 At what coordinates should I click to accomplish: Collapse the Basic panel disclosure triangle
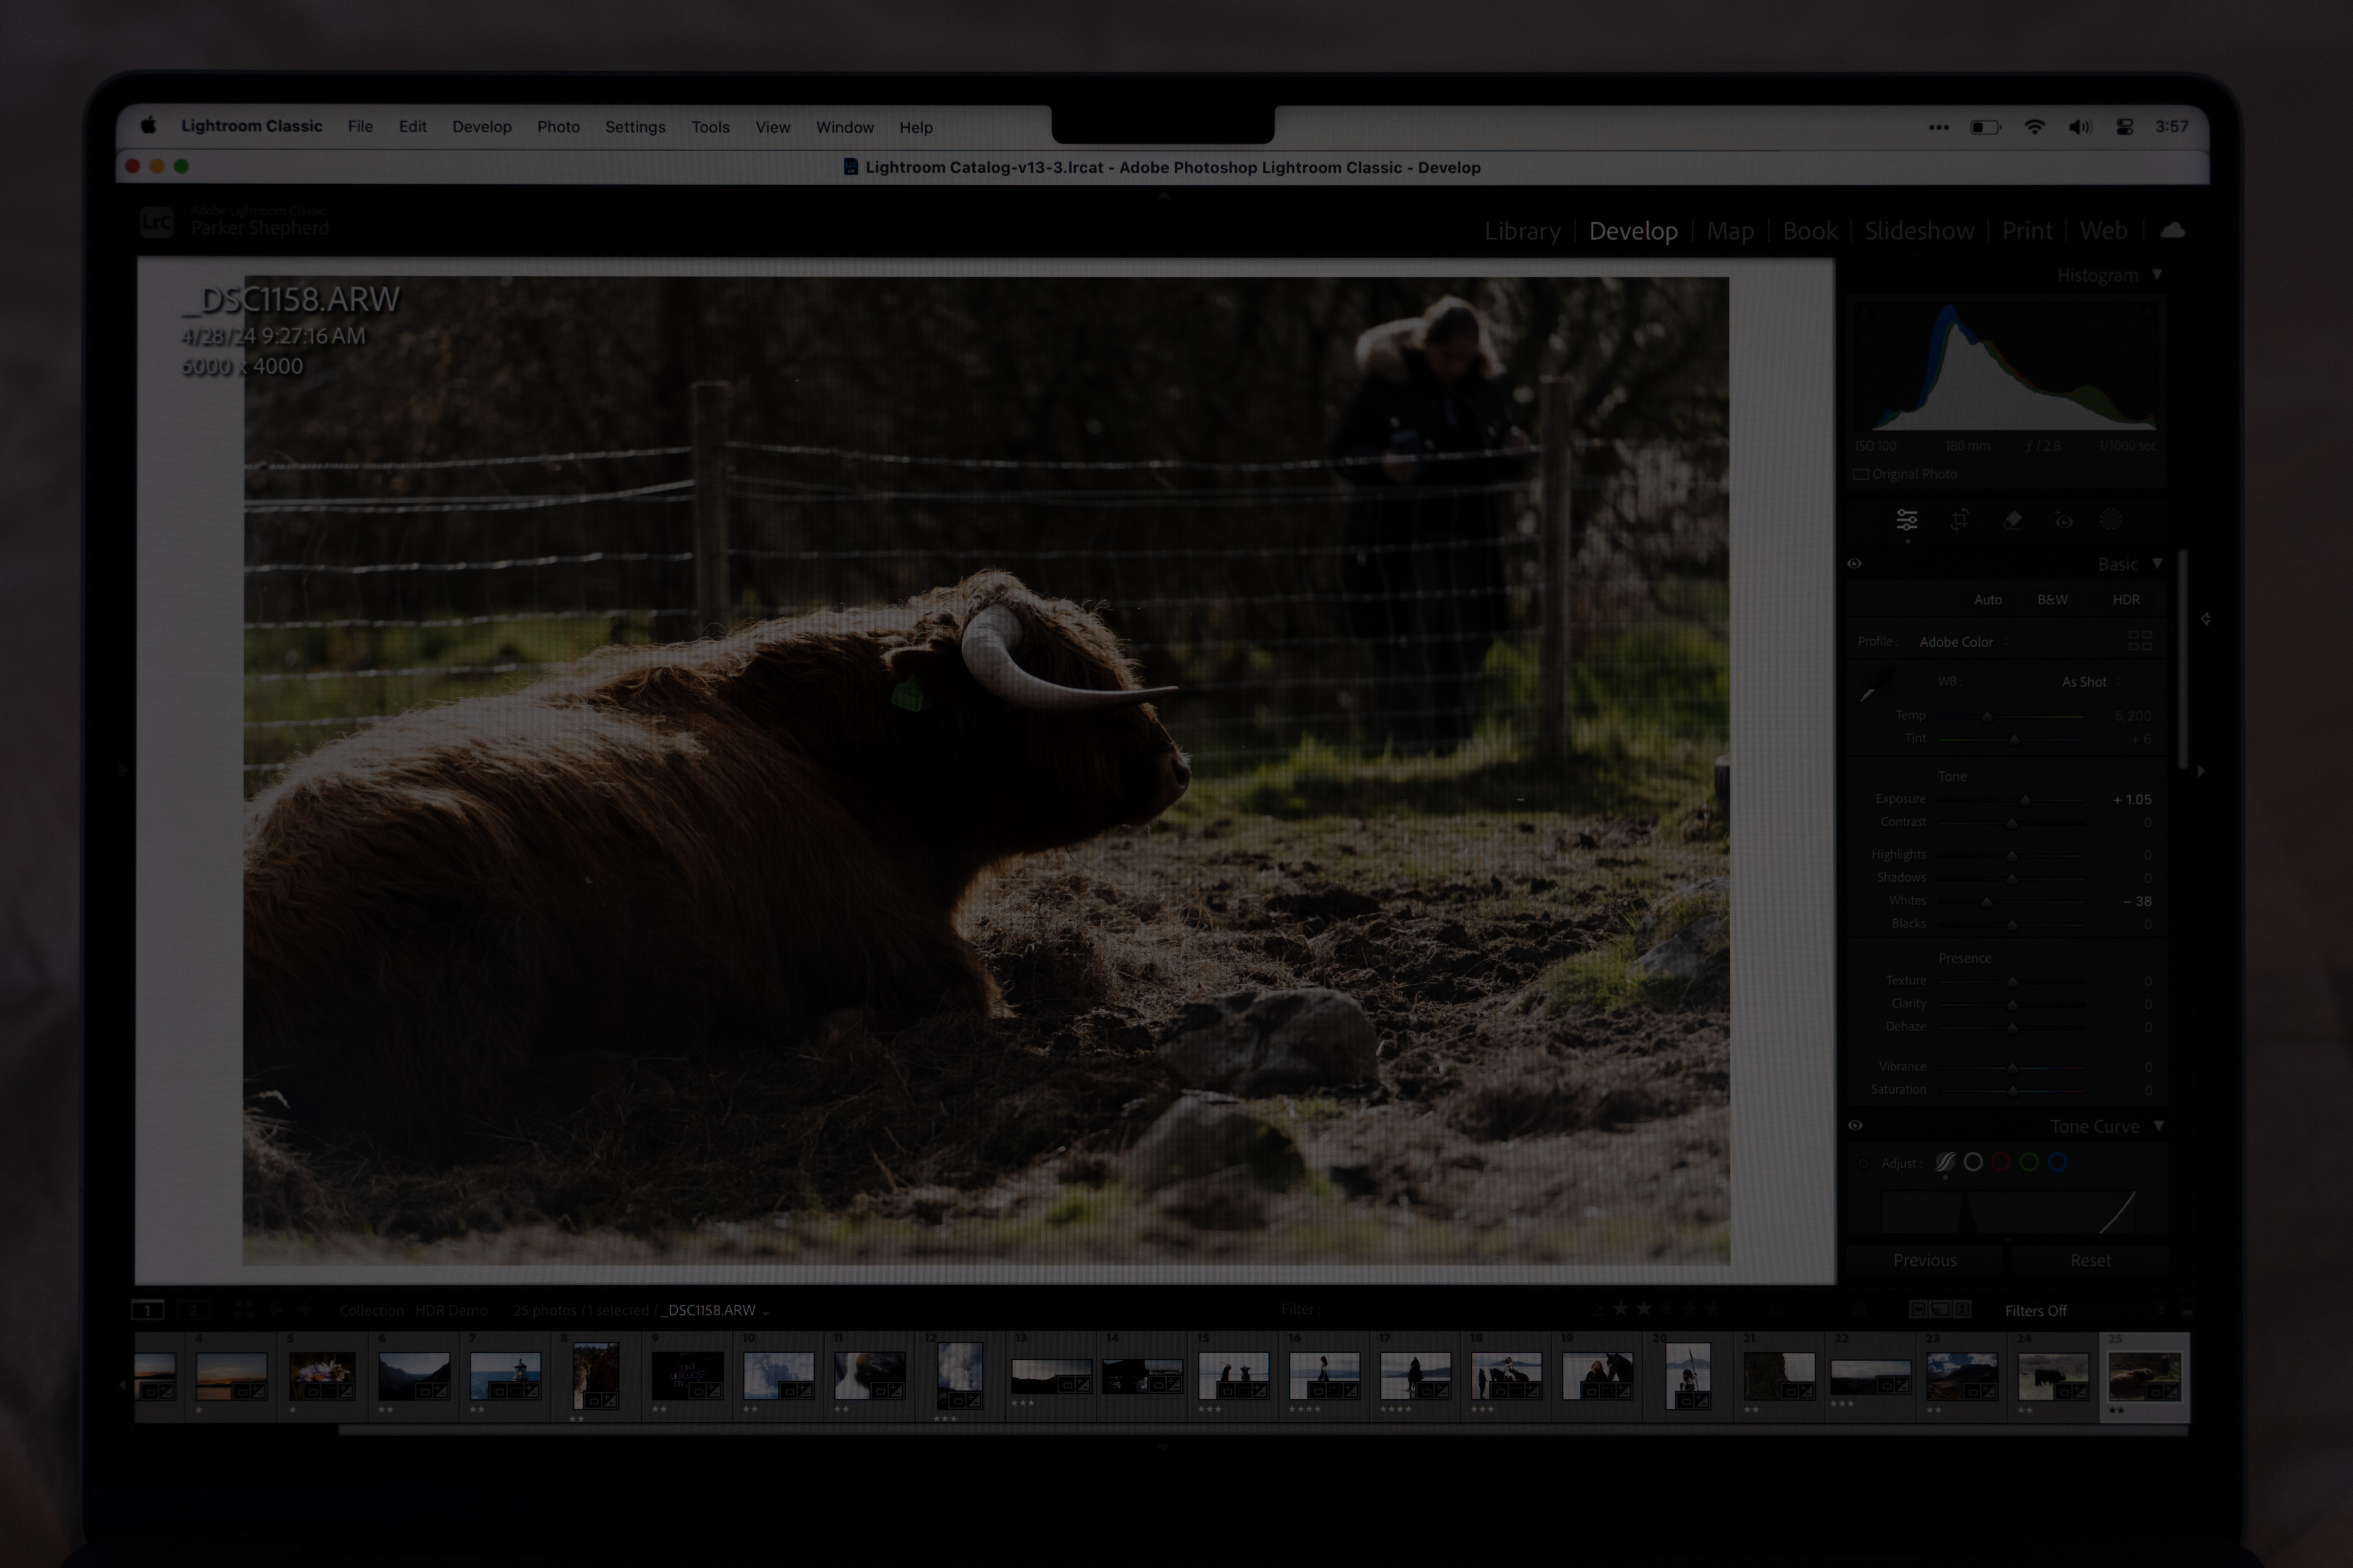click(x=2158, y=564)
